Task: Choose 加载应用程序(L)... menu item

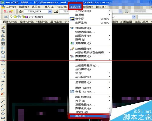Action: pyautogui.click(x=90, y=66)
